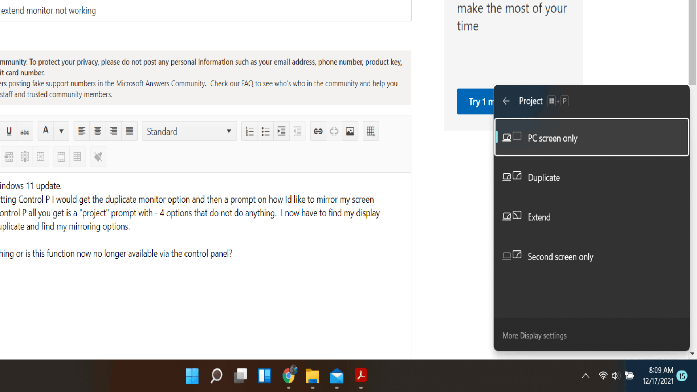Select Second screen only option
This screenshot has height=392, width=697.
[592, 257]
